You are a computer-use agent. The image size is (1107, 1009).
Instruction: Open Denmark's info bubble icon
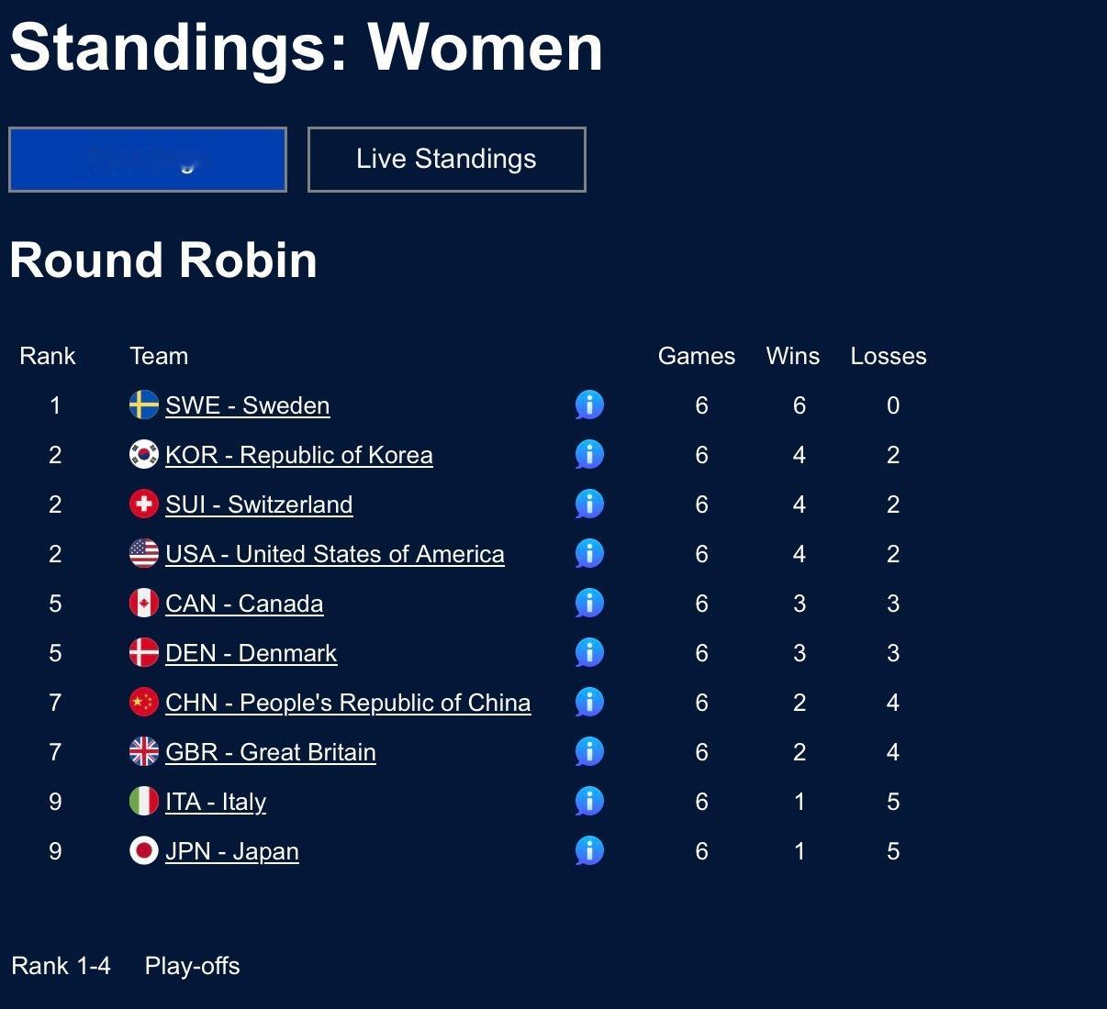click(x=589, y=652)
